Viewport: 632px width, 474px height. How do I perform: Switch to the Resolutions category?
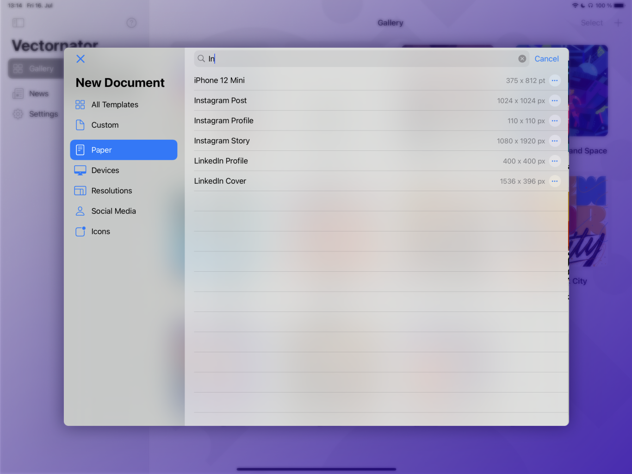pos(124,191)
